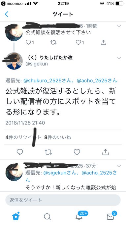Tap the blue back arrow
Viewport: 126px width, 225px height.
tap(7, 14)
